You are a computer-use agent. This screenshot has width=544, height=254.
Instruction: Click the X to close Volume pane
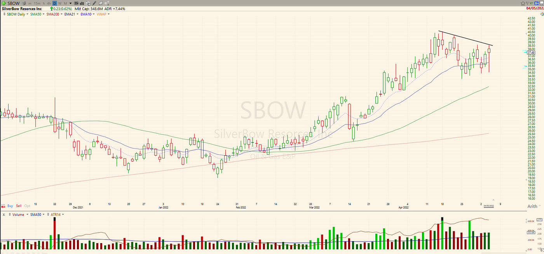coord(4,215)
